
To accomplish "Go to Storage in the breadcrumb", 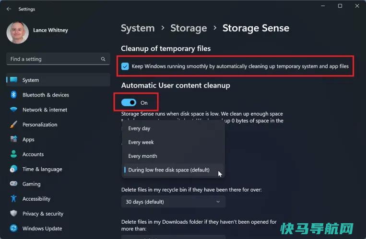I will pyautogui.click(x=189, y=28).
